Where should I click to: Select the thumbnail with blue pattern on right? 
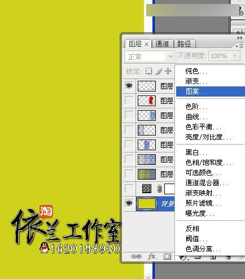[x=147, y=115]
